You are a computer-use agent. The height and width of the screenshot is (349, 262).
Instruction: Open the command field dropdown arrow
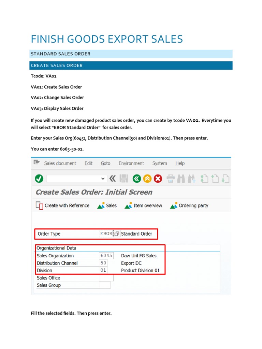(103, 179)
